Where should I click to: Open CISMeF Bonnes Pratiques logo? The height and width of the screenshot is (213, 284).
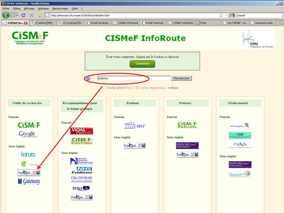coord(82,141)
